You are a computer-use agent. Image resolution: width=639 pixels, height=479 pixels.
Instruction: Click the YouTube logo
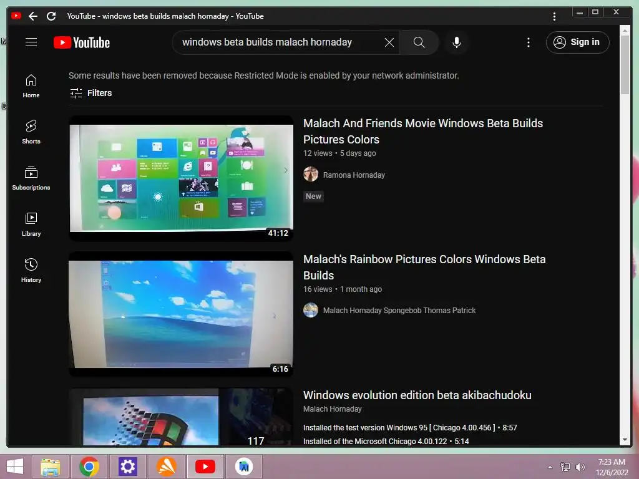(x=82, y=42)
